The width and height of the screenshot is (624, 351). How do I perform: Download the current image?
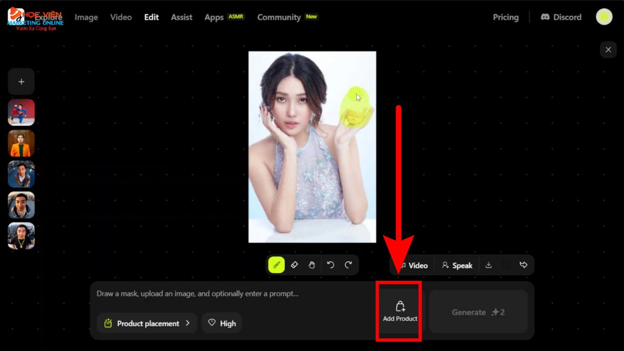488,265
